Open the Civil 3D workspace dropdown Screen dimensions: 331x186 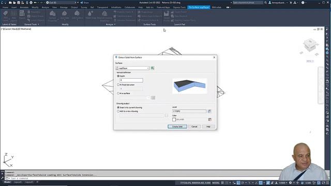coord(61,3)
